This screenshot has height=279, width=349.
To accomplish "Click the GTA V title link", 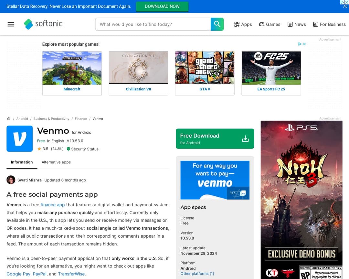I will click(x=205, y=89).
